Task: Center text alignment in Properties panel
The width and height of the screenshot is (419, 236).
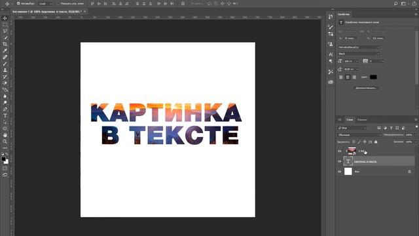Action: 348,77
